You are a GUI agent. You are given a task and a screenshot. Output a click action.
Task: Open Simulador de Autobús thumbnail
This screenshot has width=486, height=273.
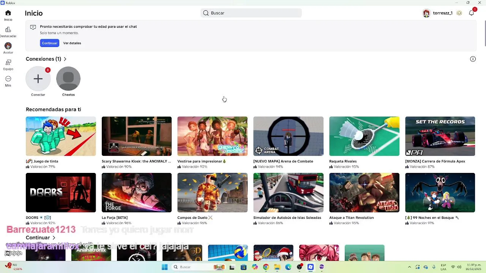[x=288, y=193]
